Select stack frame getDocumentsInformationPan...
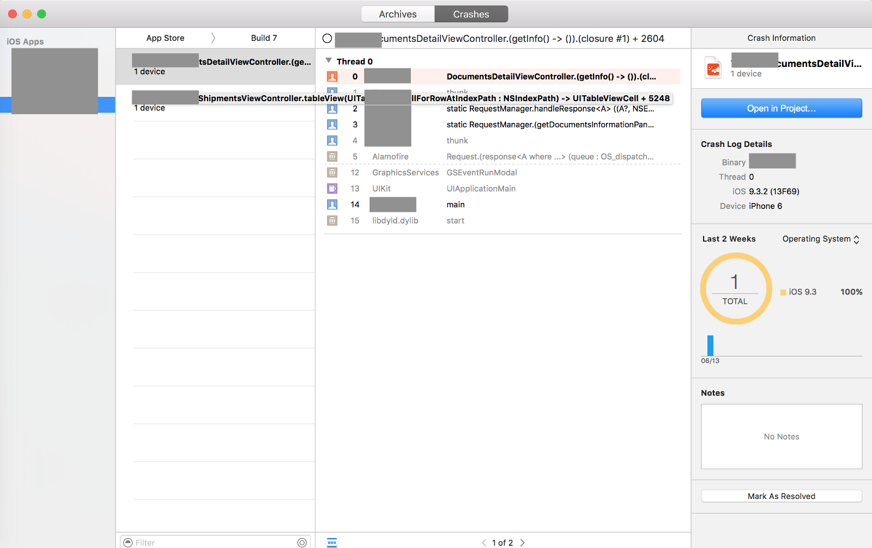872x548 pixels. (x=550, y=125)
